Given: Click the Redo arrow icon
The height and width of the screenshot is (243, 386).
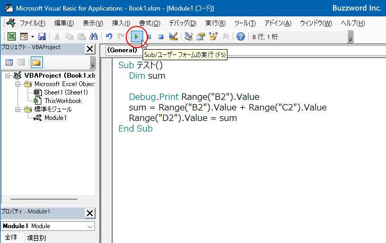Looking at the screenshot, I should coord(121,36).
